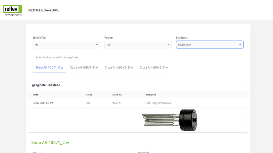Image resolution: width=273 pixels, height=153 pixels.
Task: Open the Betriebsart dropdown set to Dauerheizen
Action: click(210, 44)
